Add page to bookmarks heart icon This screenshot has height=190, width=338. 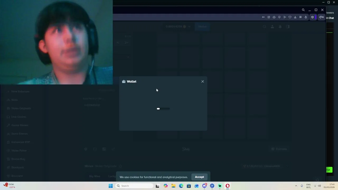point(290,17)
